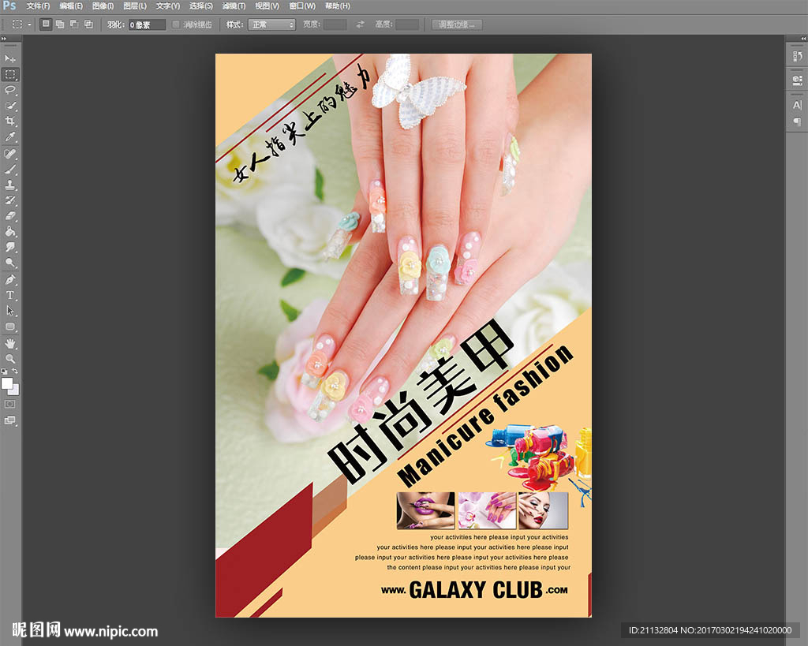808x646 pixels.
Task: Click the 羽化 feather input field
Action: (147, 24)
